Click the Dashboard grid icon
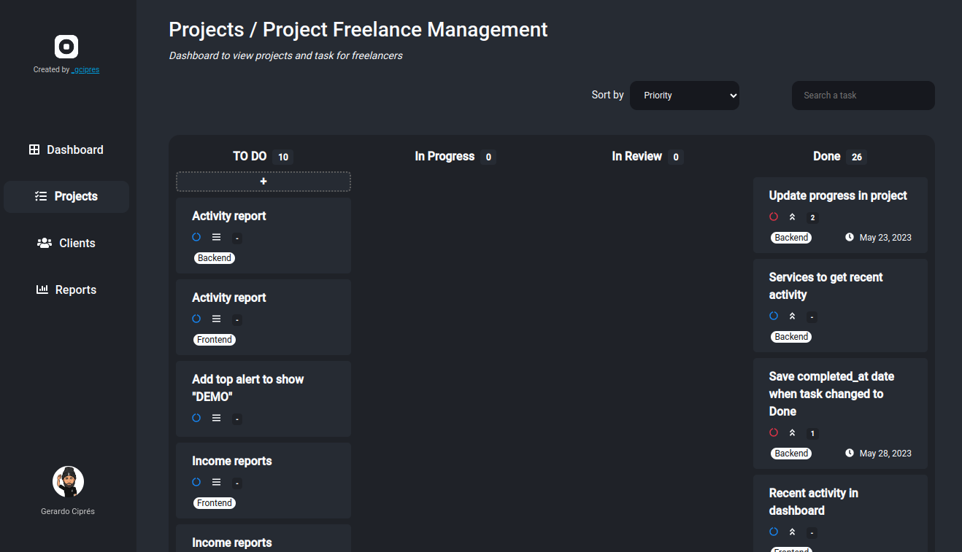Viewport: 962px width, 552px height. coord(34,149)
